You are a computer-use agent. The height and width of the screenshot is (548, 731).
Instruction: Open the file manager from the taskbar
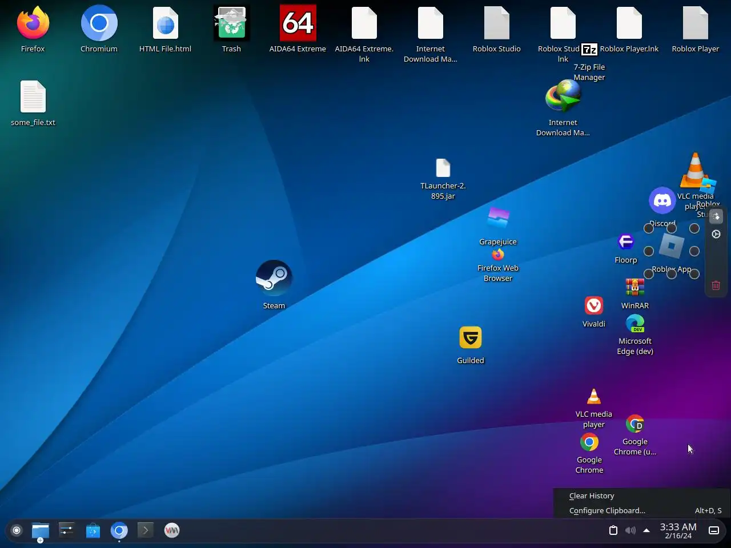(x=40, y=531)
